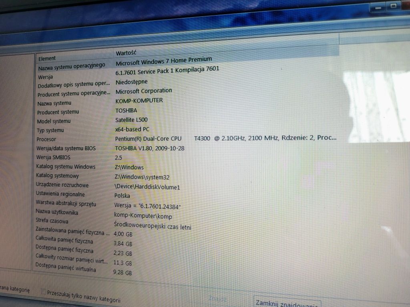Select the 'Wersja SMBIOS' row
Screen dimensions: 410x307
53,157
